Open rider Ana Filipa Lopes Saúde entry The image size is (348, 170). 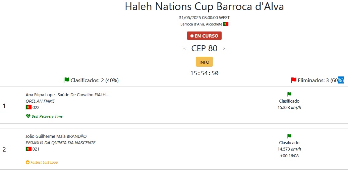click(x=67, y=95)
